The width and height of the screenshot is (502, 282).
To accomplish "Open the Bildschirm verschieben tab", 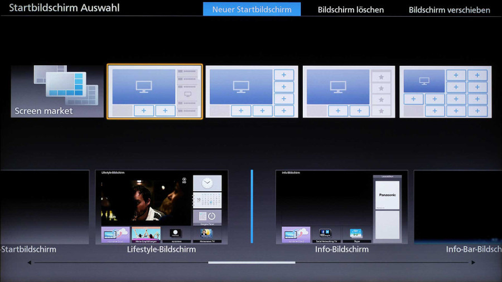I will coord(449,9).
